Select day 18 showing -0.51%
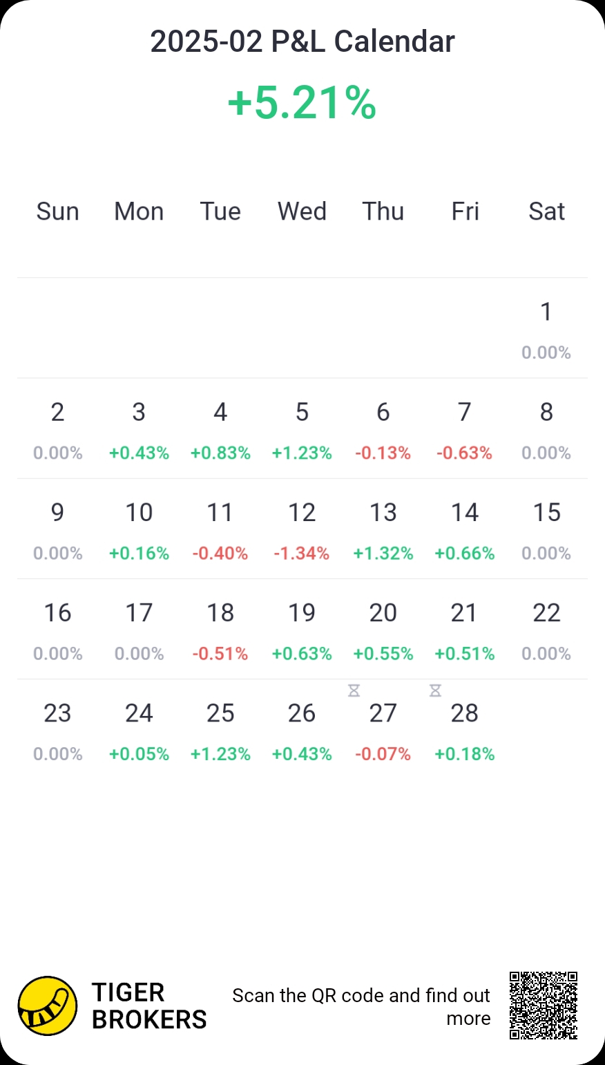Screen dimensions: 605x1065 (x=220, y=630)
